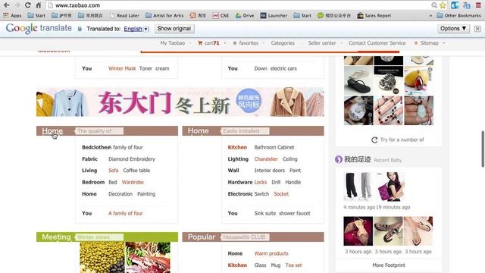The image size is (485, 273).
Task: Open the shopping cart icon cart71
Action: (200, 43)
